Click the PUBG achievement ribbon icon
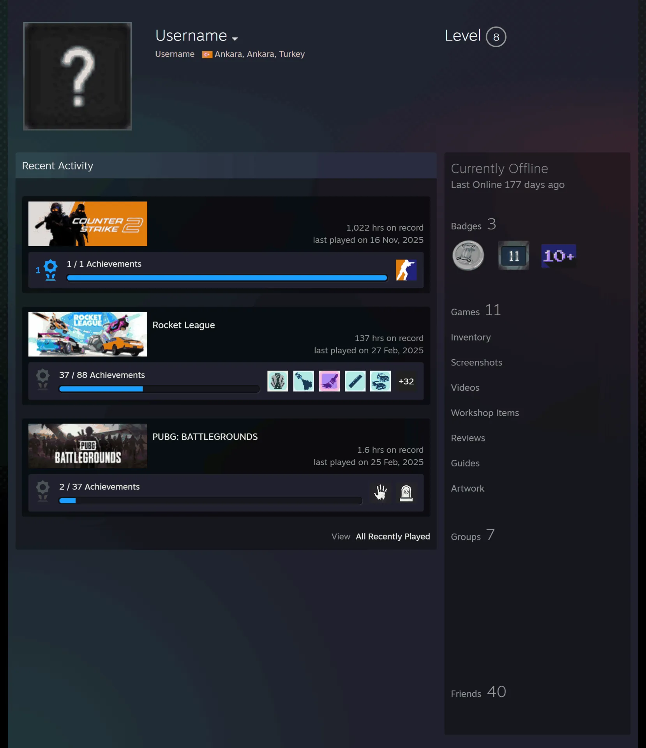 click(x=42, y=491)
